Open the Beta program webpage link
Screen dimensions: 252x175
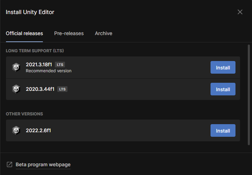click(x=43, y=164)
